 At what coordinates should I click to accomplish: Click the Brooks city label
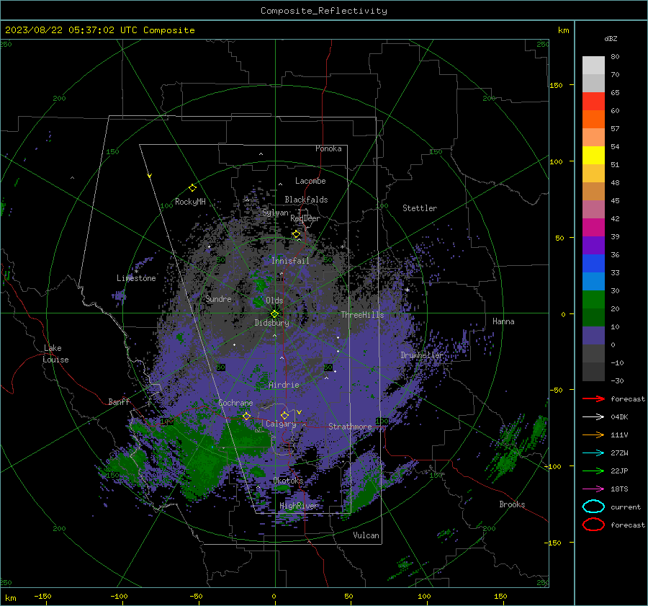(512, 504)
